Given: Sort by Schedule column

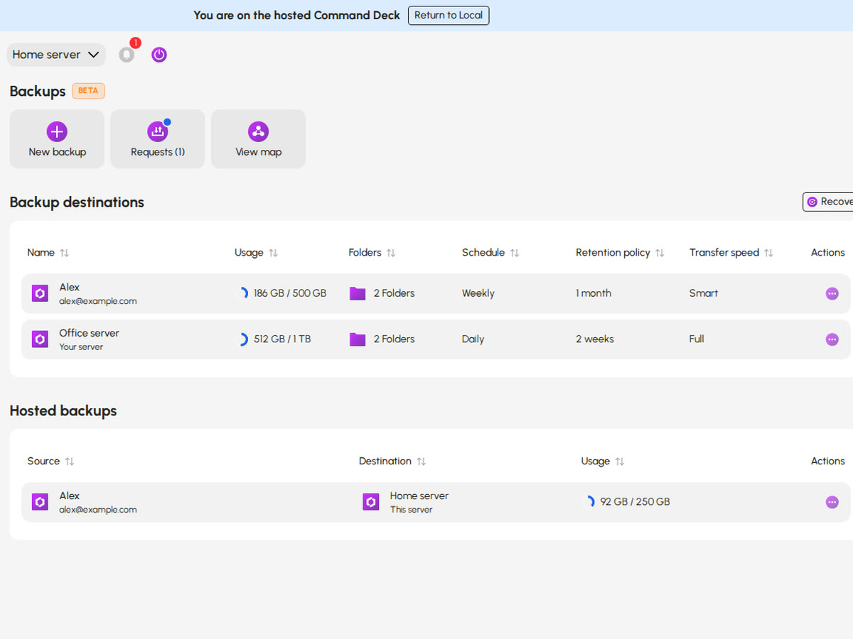Looking at the screenshot, I should click(515, 253).
